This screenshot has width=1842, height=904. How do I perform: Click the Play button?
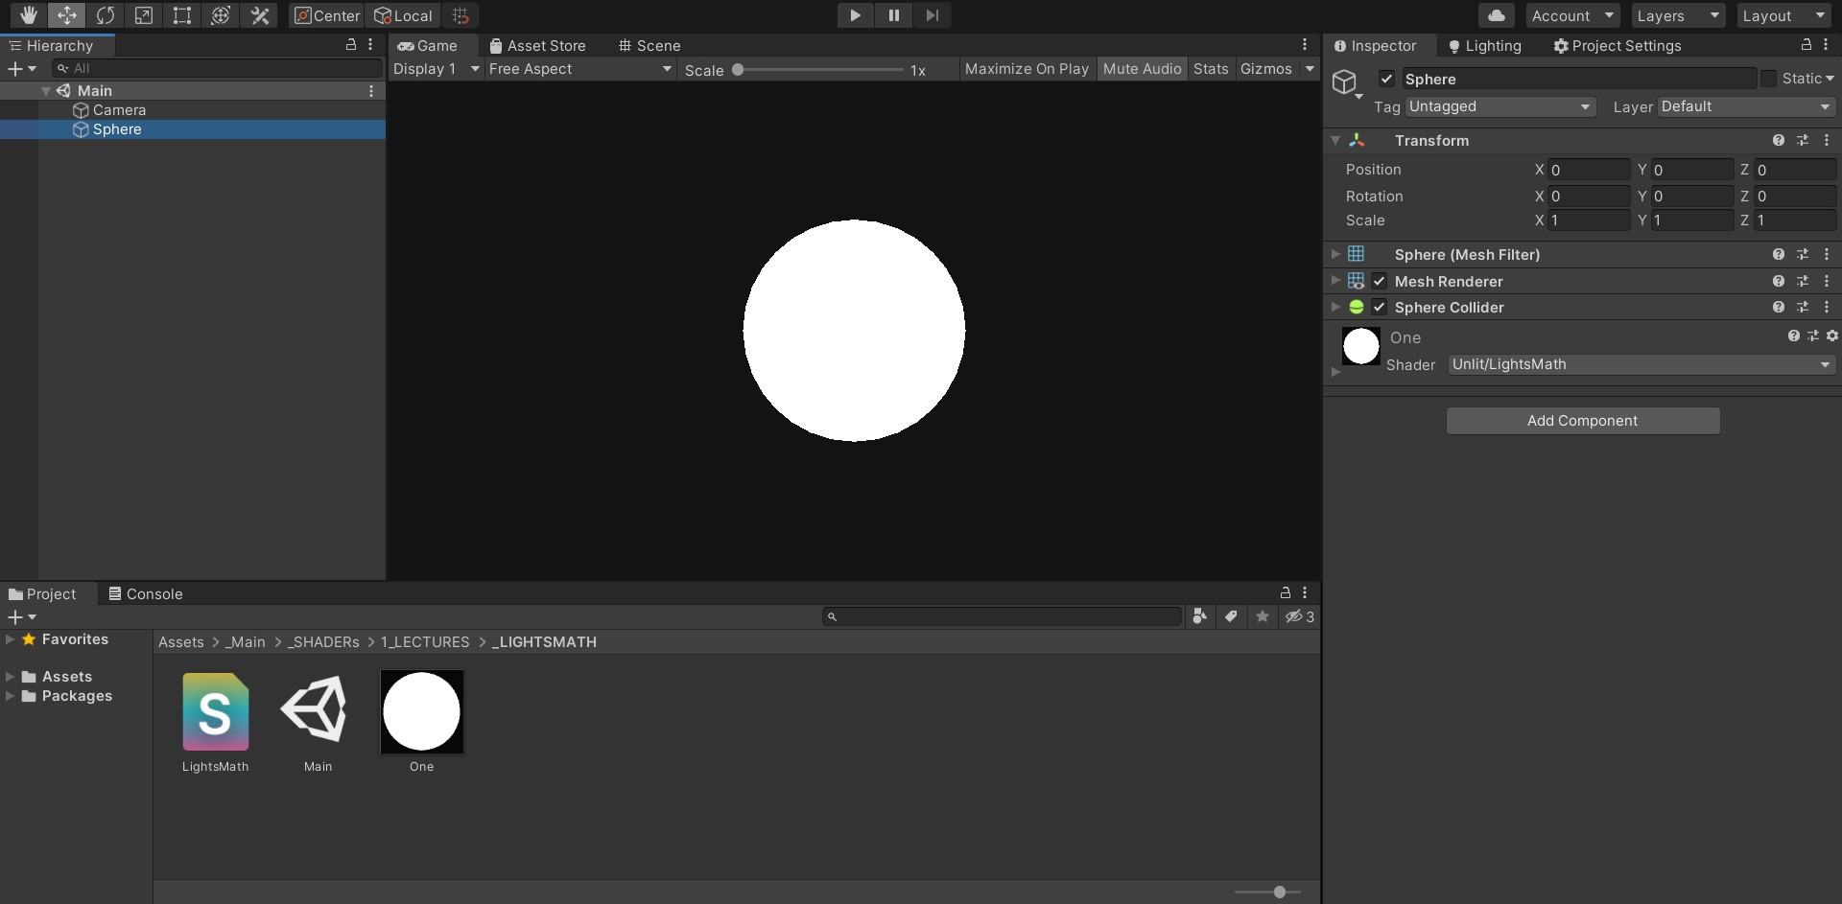tap(855, 15)
